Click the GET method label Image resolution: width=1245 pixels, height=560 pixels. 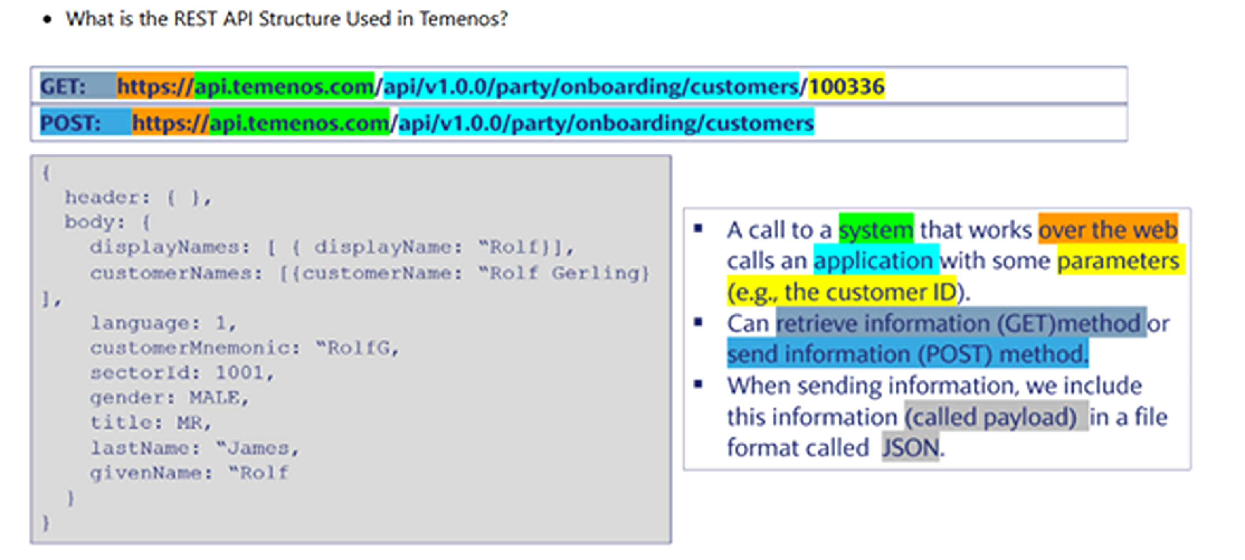click(x=63, y=87)
